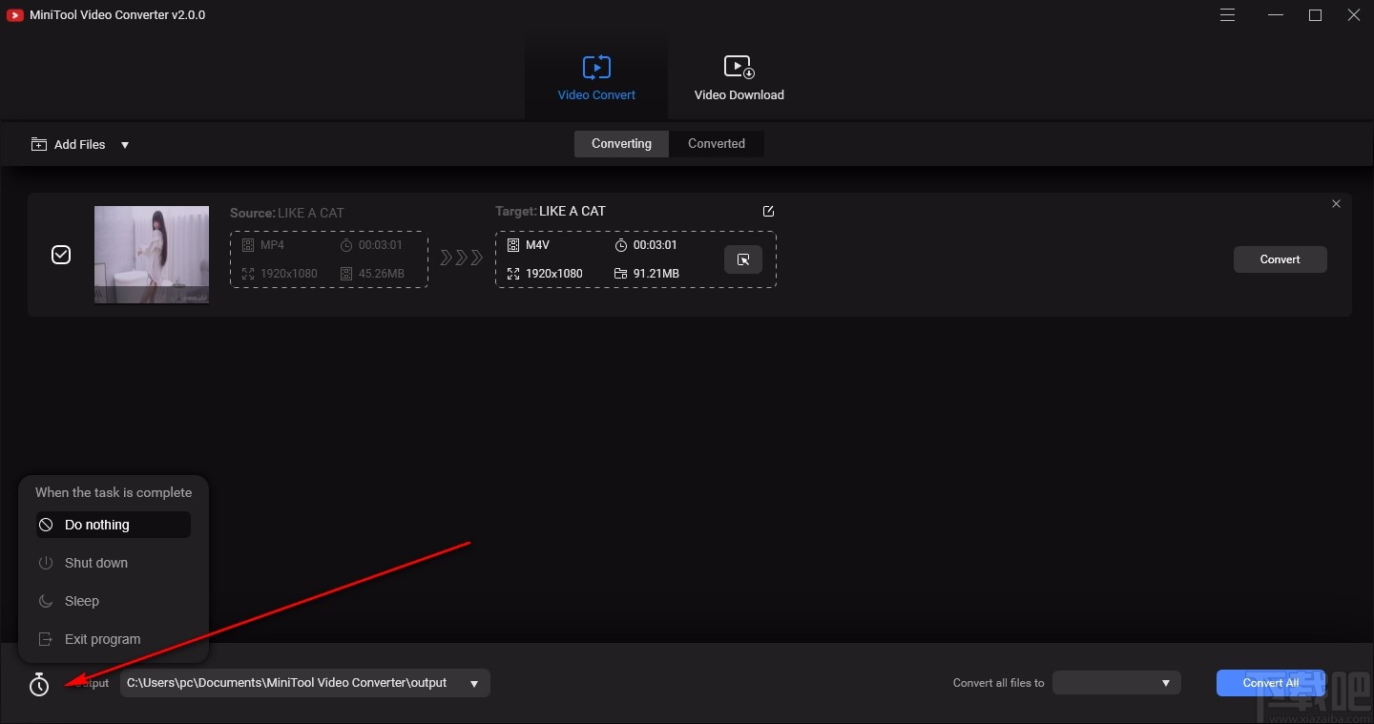The height and width of the screenshot is (724, 1374).
Task: Click the target M4V format label
Action: pos(537,245)
